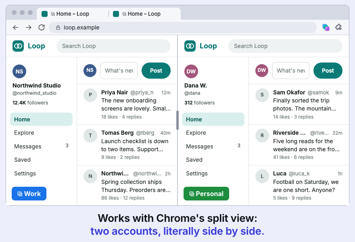Open Settings in the left pane sidebar
The height and width of the screenshot is (242, 355).
[x=41, y=173]
